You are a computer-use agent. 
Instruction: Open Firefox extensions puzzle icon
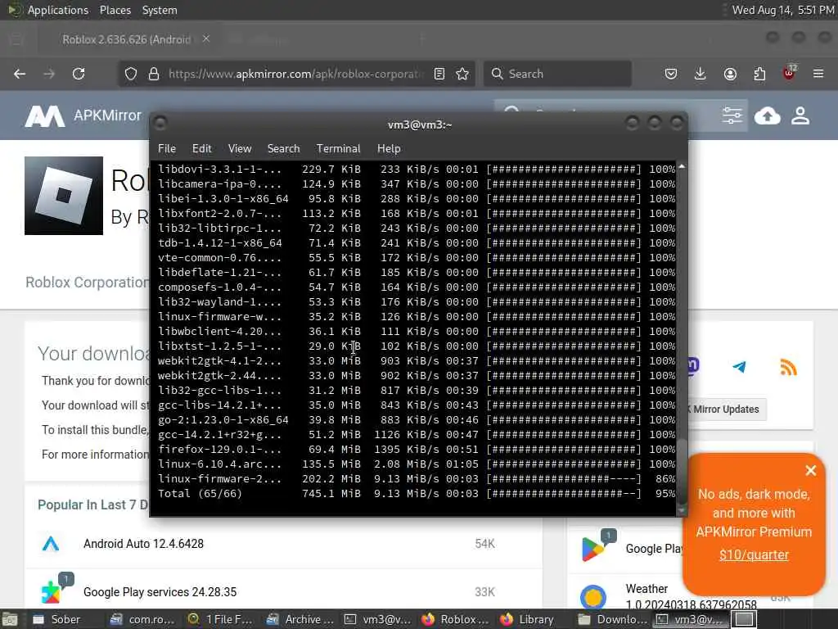click(x=759, y=74)
